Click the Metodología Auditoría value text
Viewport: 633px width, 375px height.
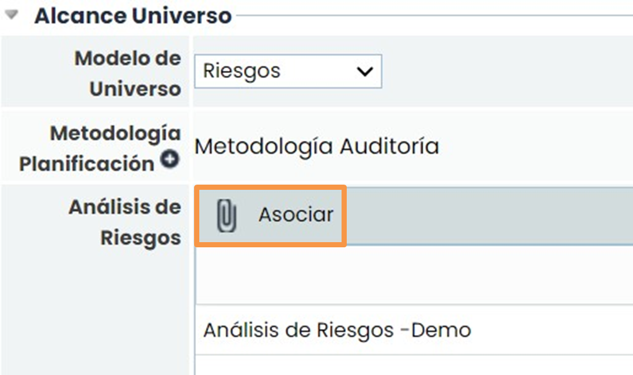click(316, 147)
